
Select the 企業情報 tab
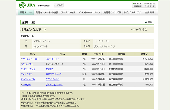149,12
